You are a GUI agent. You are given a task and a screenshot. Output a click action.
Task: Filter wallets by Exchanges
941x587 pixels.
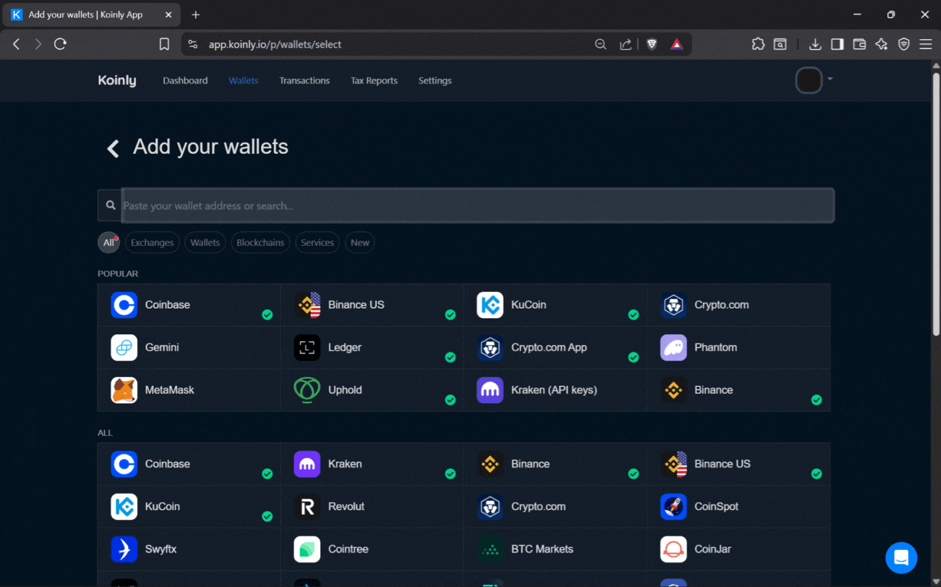click(x=151, y=242)
